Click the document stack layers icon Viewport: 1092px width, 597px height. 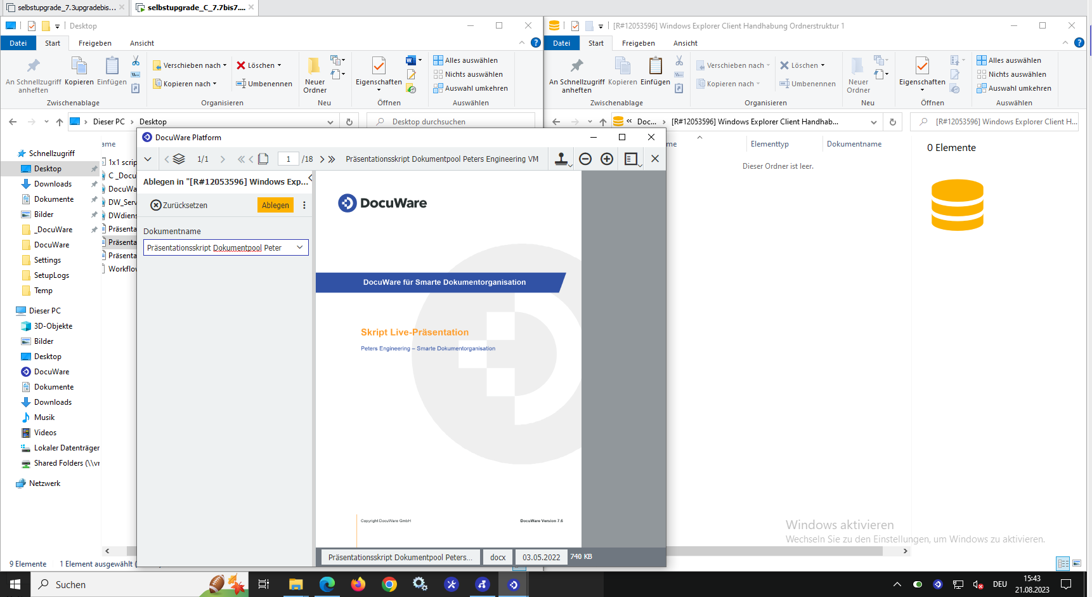point(179,159)
